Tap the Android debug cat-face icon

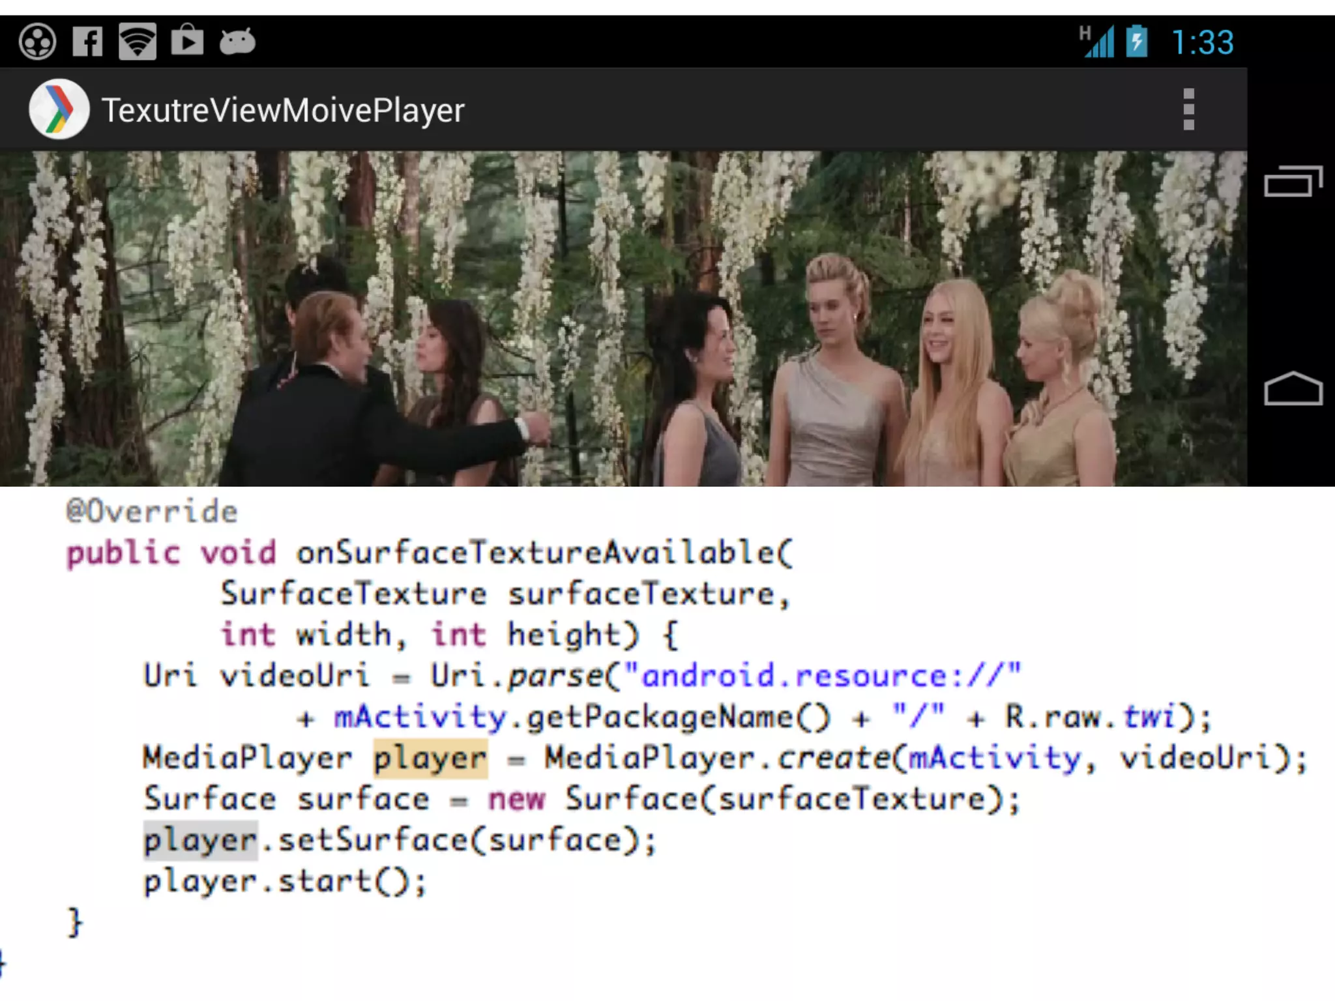point(237,42)
